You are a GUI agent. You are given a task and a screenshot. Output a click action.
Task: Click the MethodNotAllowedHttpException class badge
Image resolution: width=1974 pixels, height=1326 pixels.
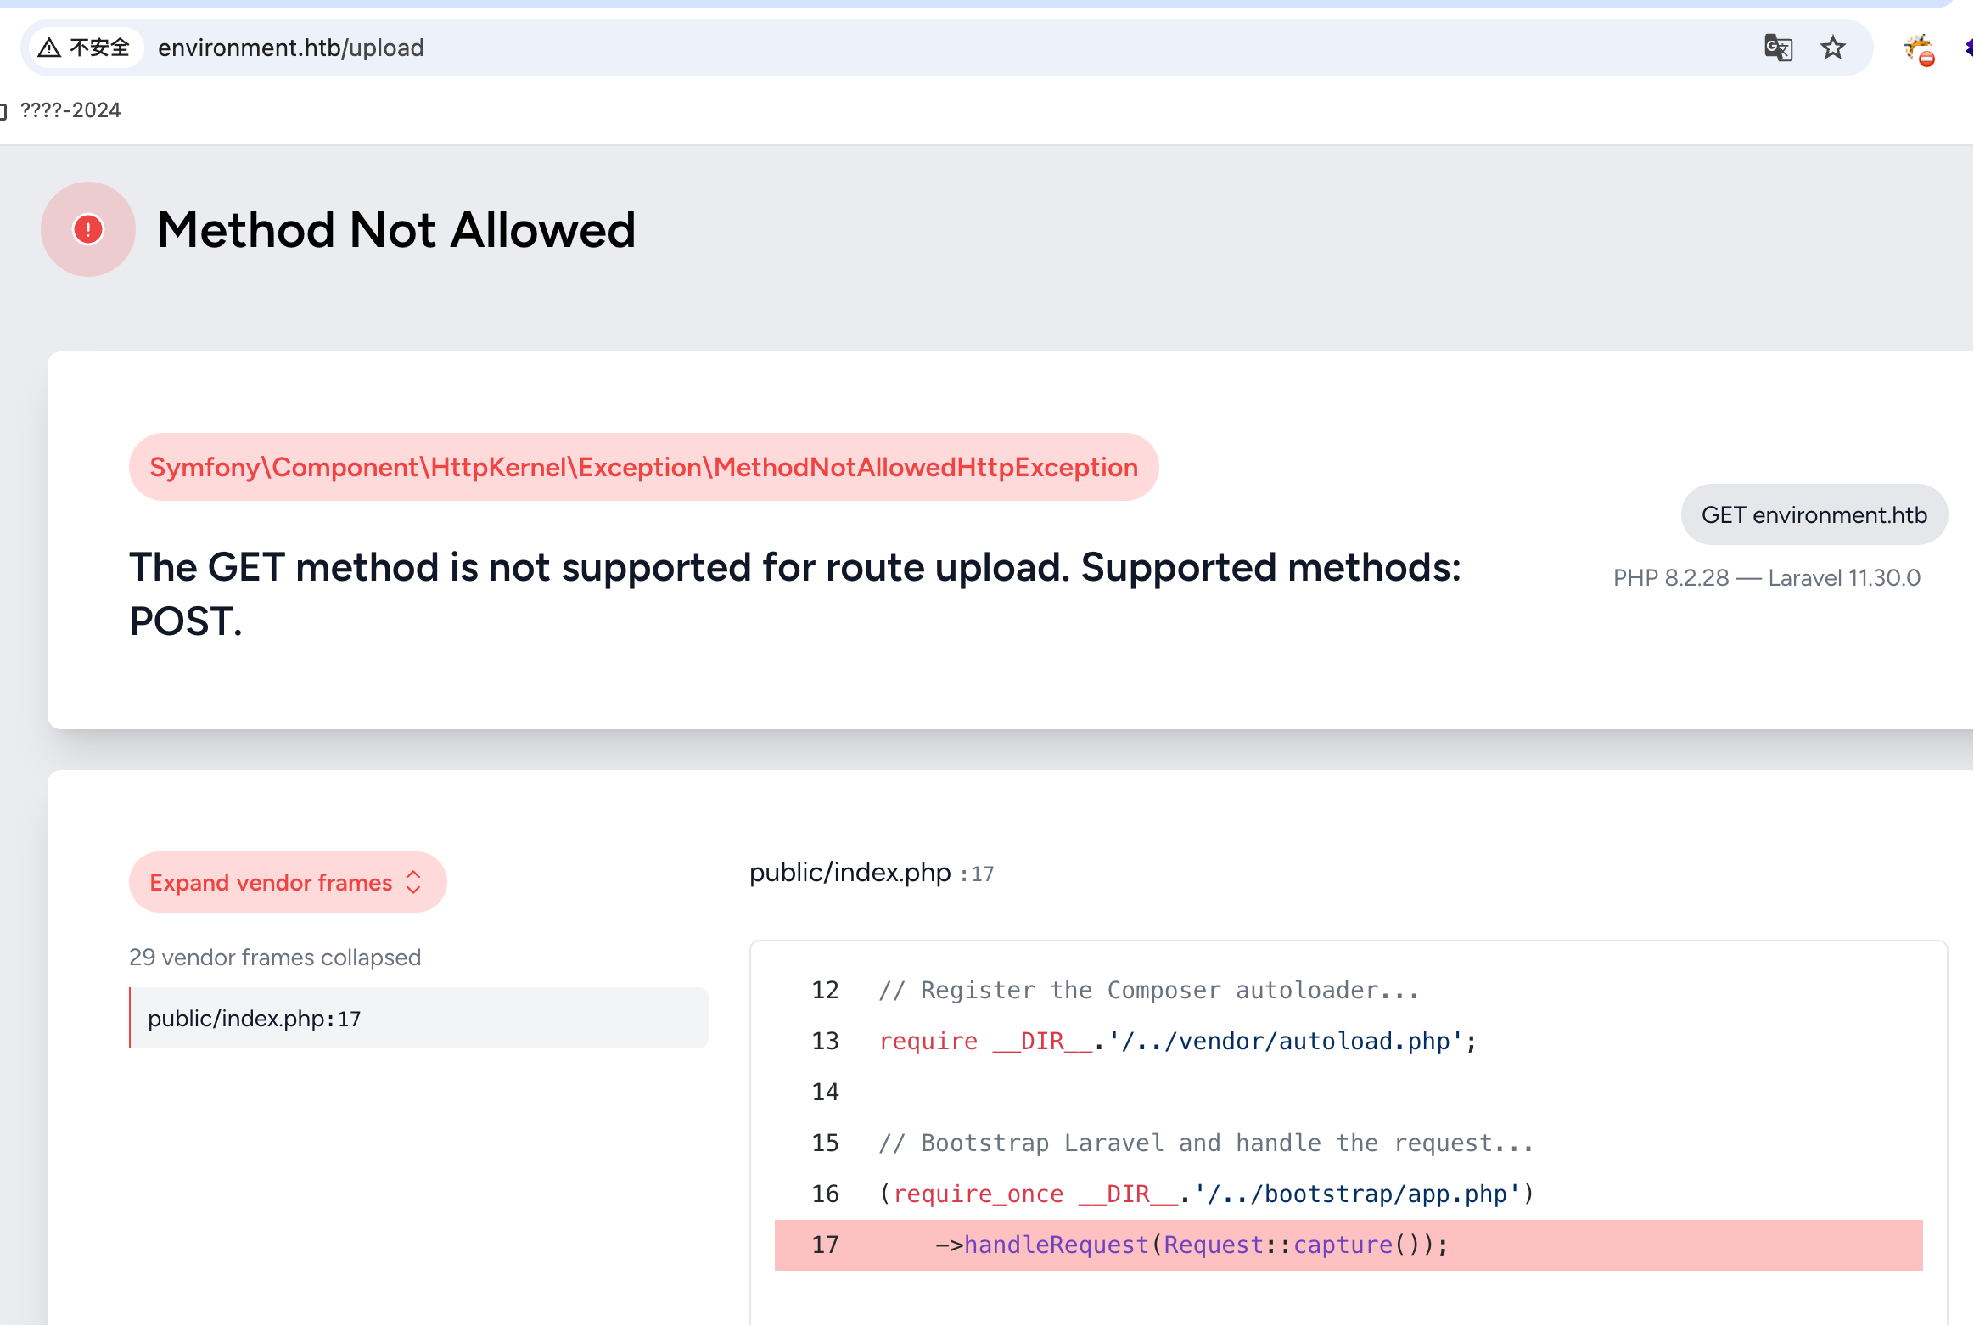tap(643, 467)
